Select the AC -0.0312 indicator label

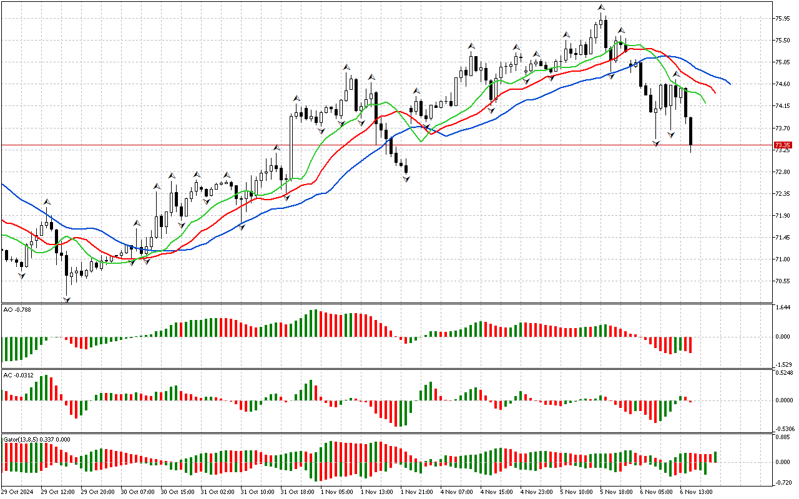[19, 375]
